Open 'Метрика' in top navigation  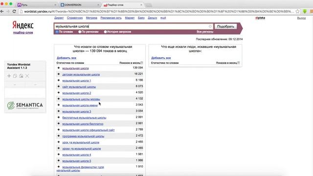91,18
